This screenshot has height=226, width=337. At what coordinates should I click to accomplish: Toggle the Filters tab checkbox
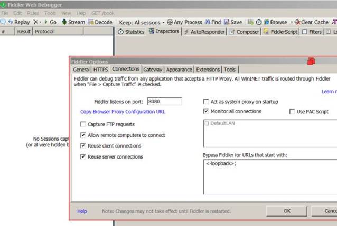tap(305, 32)
